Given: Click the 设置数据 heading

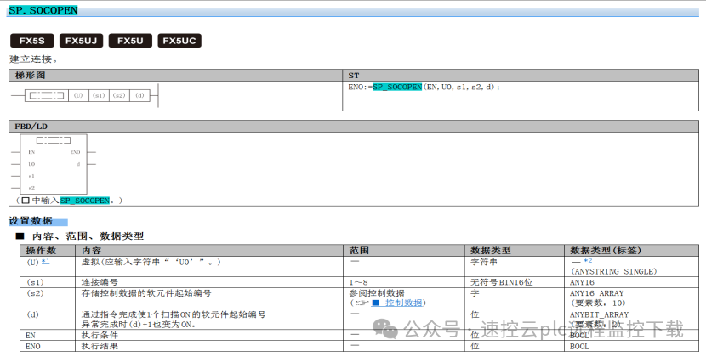Looking at the screenshot, I should click(x=31, y=221).
